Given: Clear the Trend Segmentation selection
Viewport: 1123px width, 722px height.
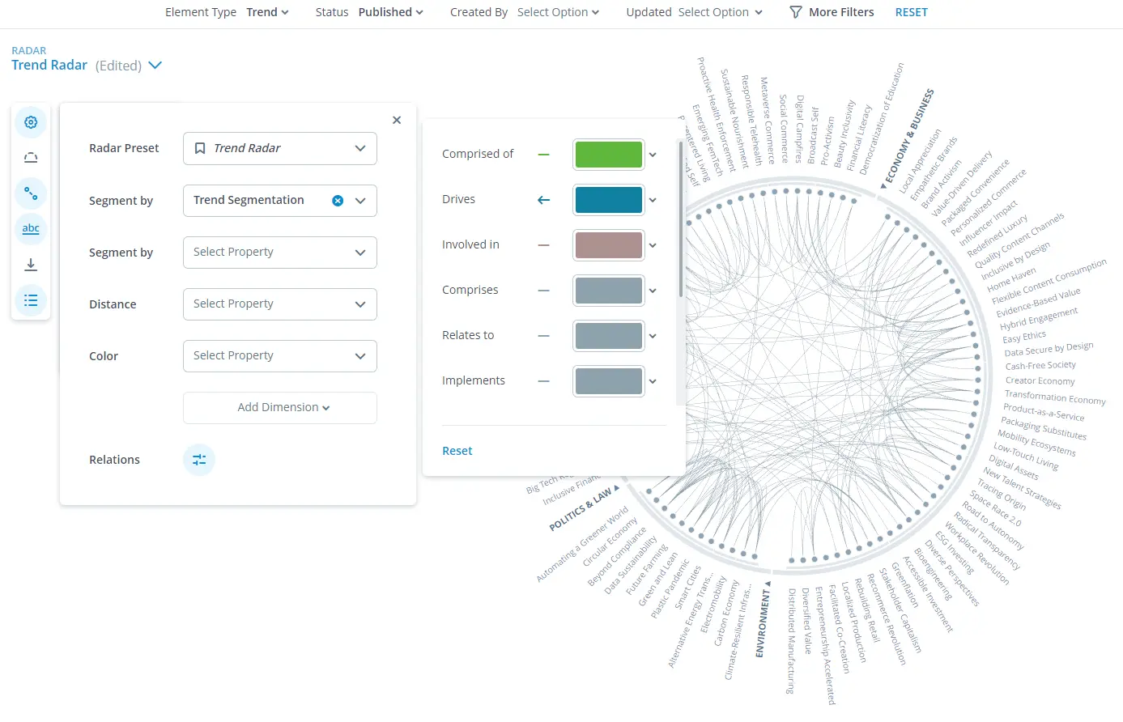Looking at the screenshot, I should pyautogui.click(x=338, y=201).
